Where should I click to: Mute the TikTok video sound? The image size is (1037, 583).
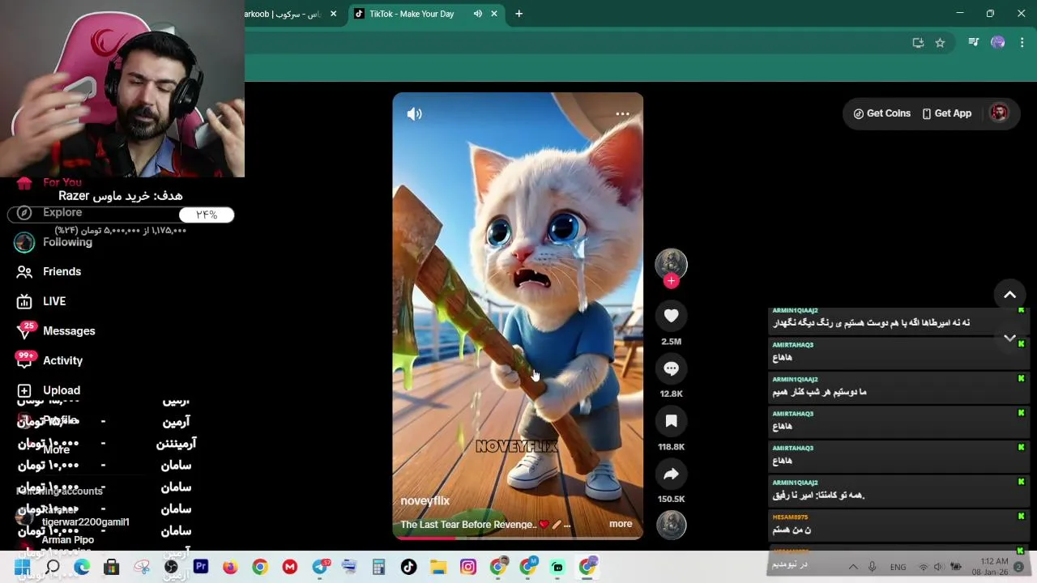pos(414,114)
